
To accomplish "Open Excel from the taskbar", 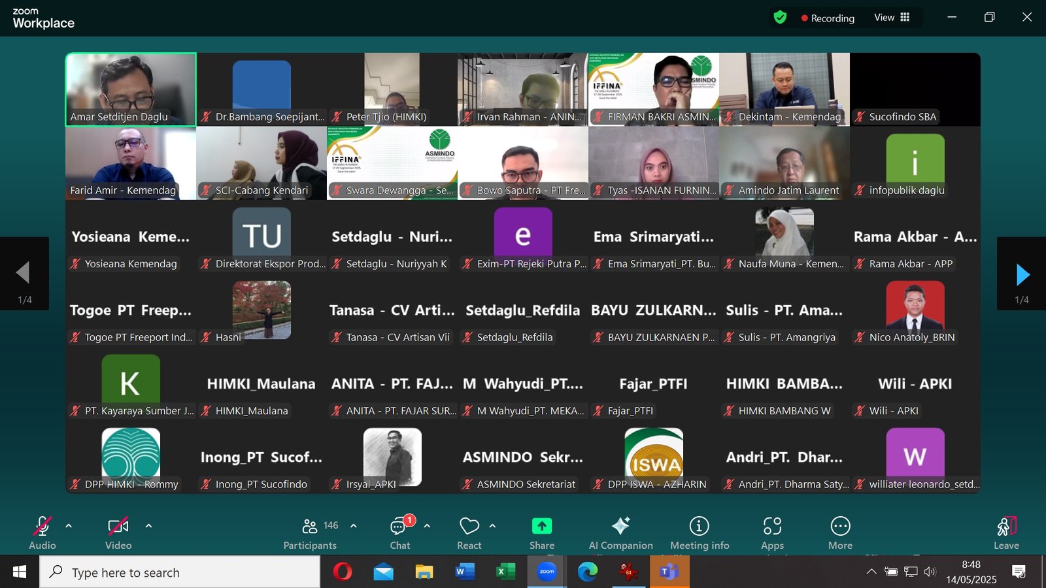I will pos(505,572).
